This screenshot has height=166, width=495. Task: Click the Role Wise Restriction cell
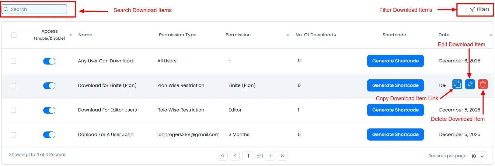click(x=181, y=110)
